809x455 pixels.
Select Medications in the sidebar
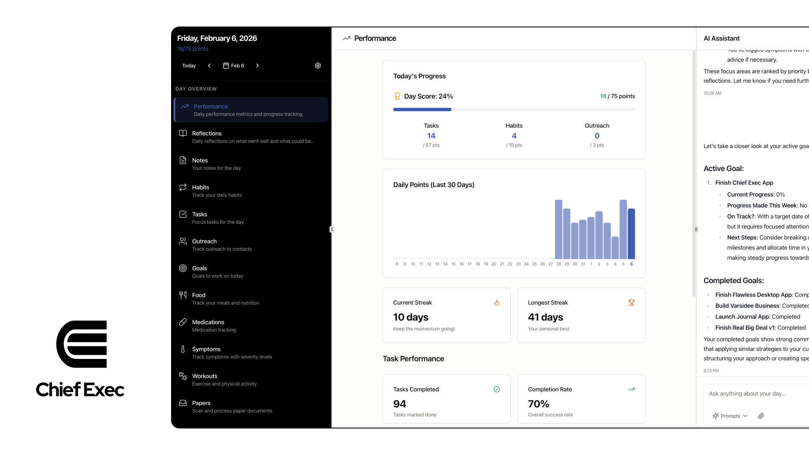pyautogui.click(x=251, y=326)
